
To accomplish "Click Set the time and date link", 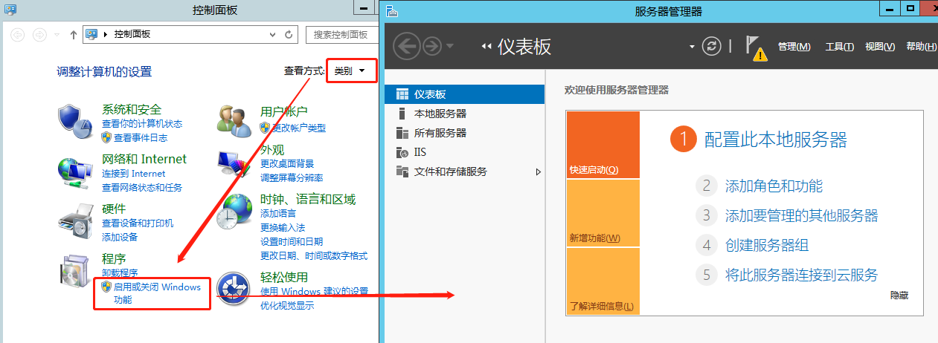I will tap(292, 241).
